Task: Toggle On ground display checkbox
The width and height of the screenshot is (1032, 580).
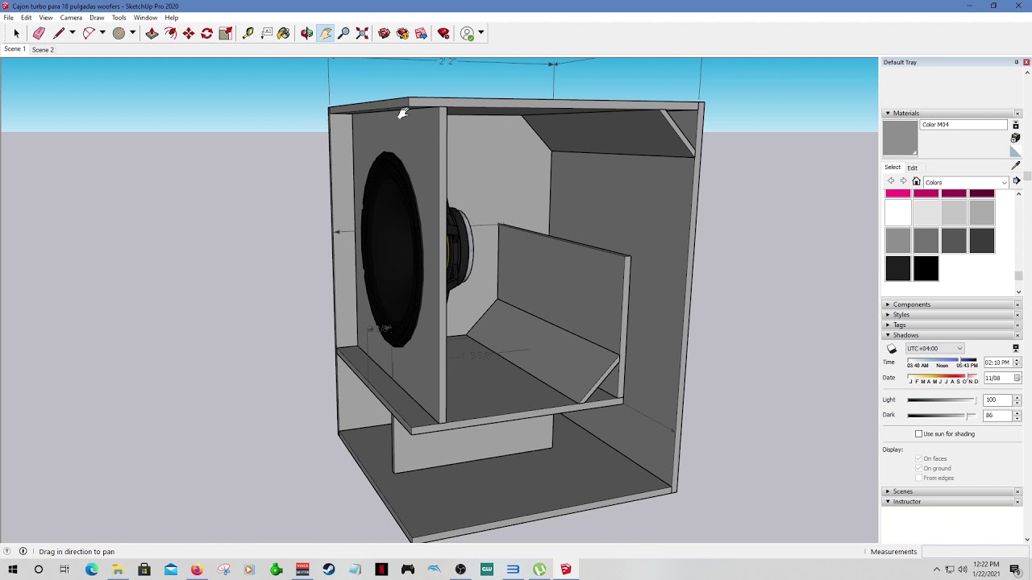Action: pyautogui.click(x=918, y=468)
